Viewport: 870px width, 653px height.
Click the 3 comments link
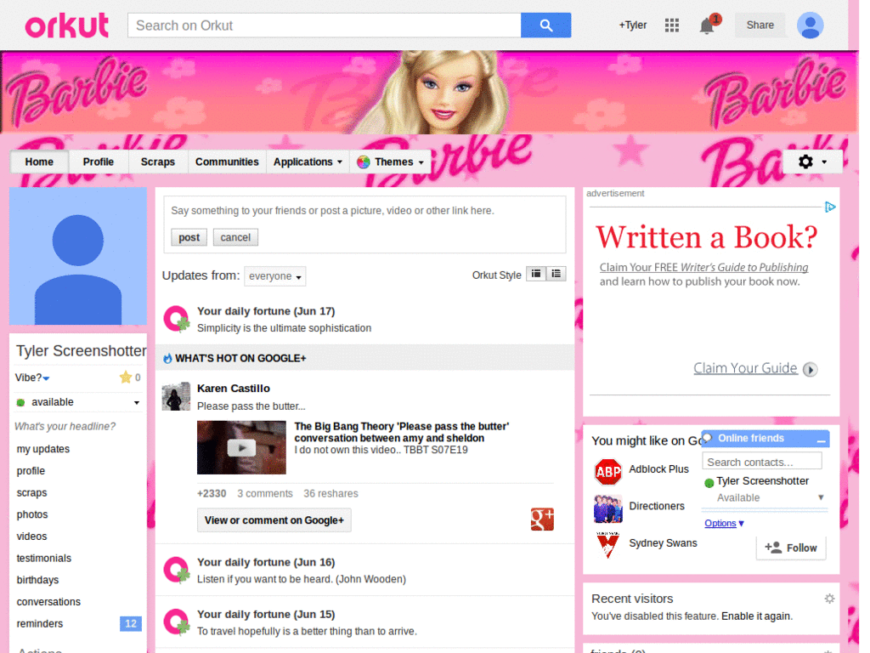(265, 493)
